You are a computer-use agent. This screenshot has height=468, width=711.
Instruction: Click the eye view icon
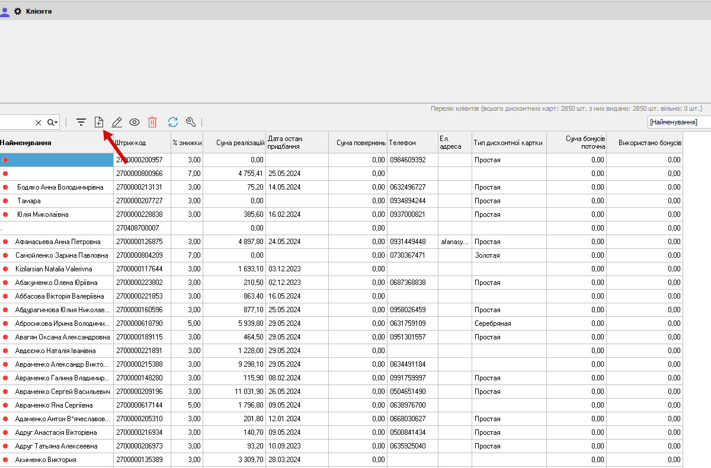pos(134,122)
